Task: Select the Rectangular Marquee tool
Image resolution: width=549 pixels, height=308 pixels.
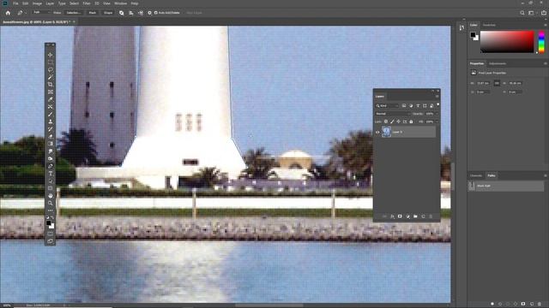Action: 51,62
